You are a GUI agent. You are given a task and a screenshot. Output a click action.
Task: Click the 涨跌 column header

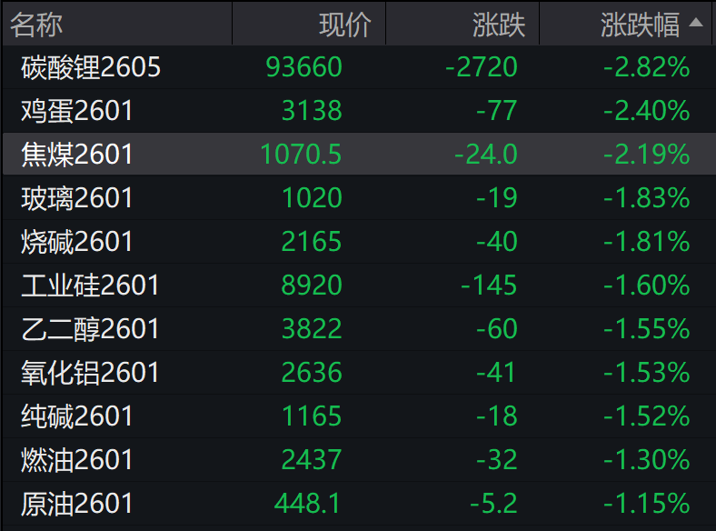[499, 25]
